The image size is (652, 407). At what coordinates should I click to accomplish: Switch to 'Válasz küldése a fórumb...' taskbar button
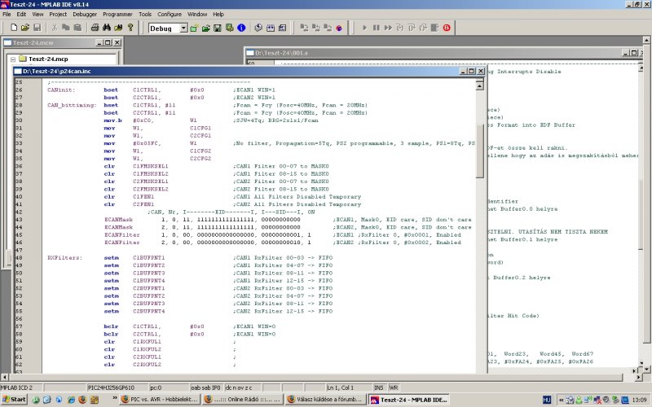(x=327, y=400)
